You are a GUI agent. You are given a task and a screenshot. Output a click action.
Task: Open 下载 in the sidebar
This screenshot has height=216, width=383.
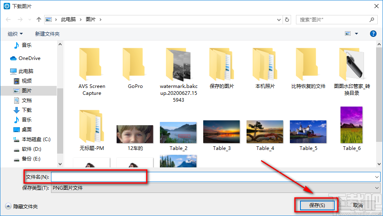click(23, 110)
